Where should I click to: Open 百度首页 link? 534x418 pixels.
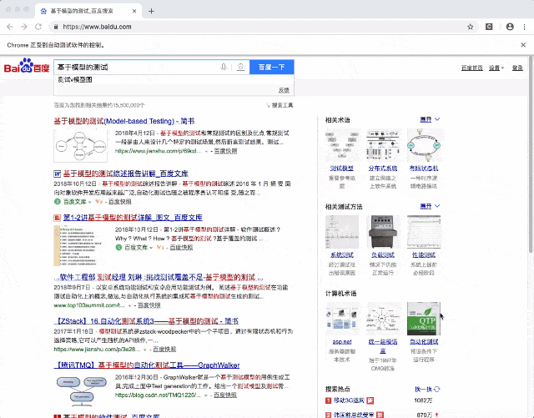coord(472,68)
